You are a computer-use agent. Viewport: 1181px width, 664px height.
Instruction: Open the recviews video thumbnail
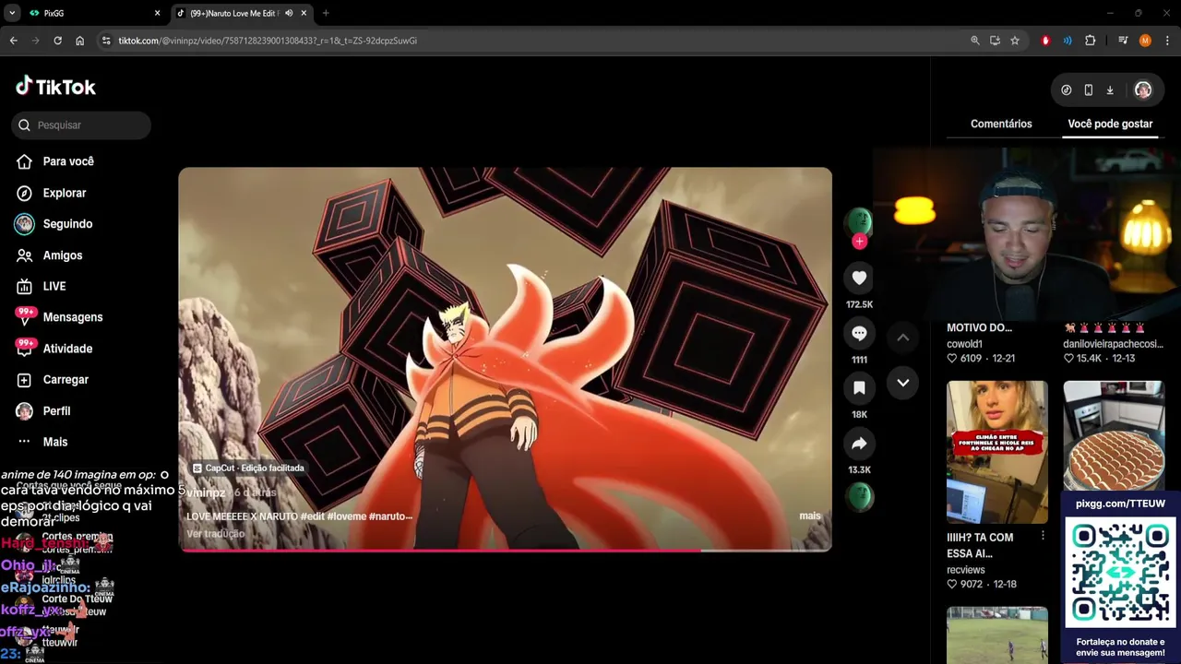click(996, 452)
